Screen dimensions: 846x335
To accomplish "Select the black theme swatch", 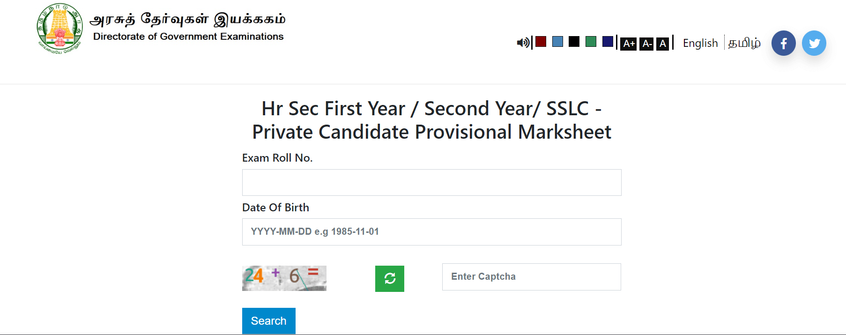I will (x=574, y=41).
